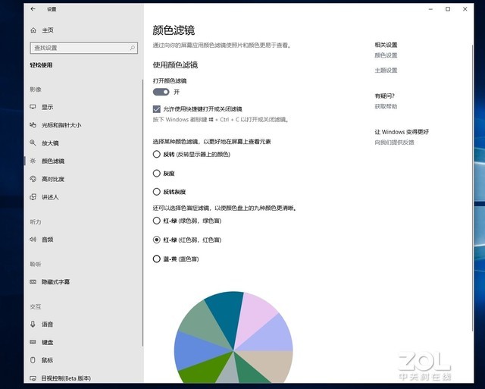Open 隐藏式字幕 sidebar item
This screenshot has width=485, height=389.
[x=55, y=281]
